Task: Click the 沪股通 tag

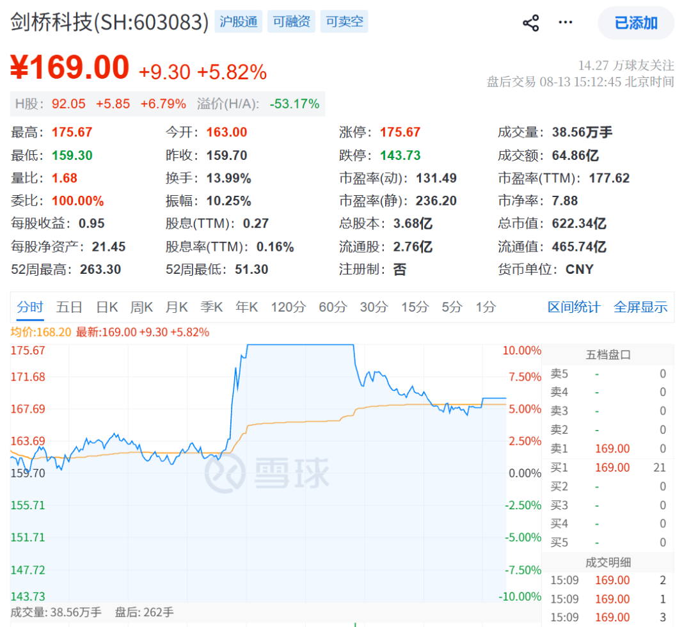Action: tap(239, 21)
